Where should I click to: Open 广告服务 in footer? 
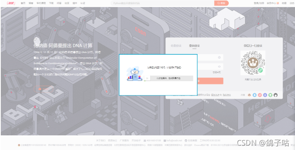(124, 141)
